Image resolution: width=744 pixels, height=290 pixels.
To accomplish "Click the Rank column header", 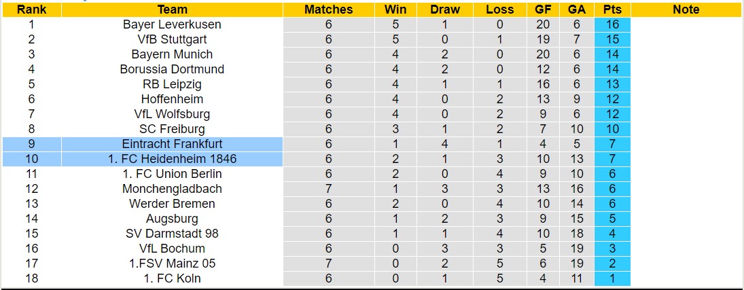I will 31,10.
